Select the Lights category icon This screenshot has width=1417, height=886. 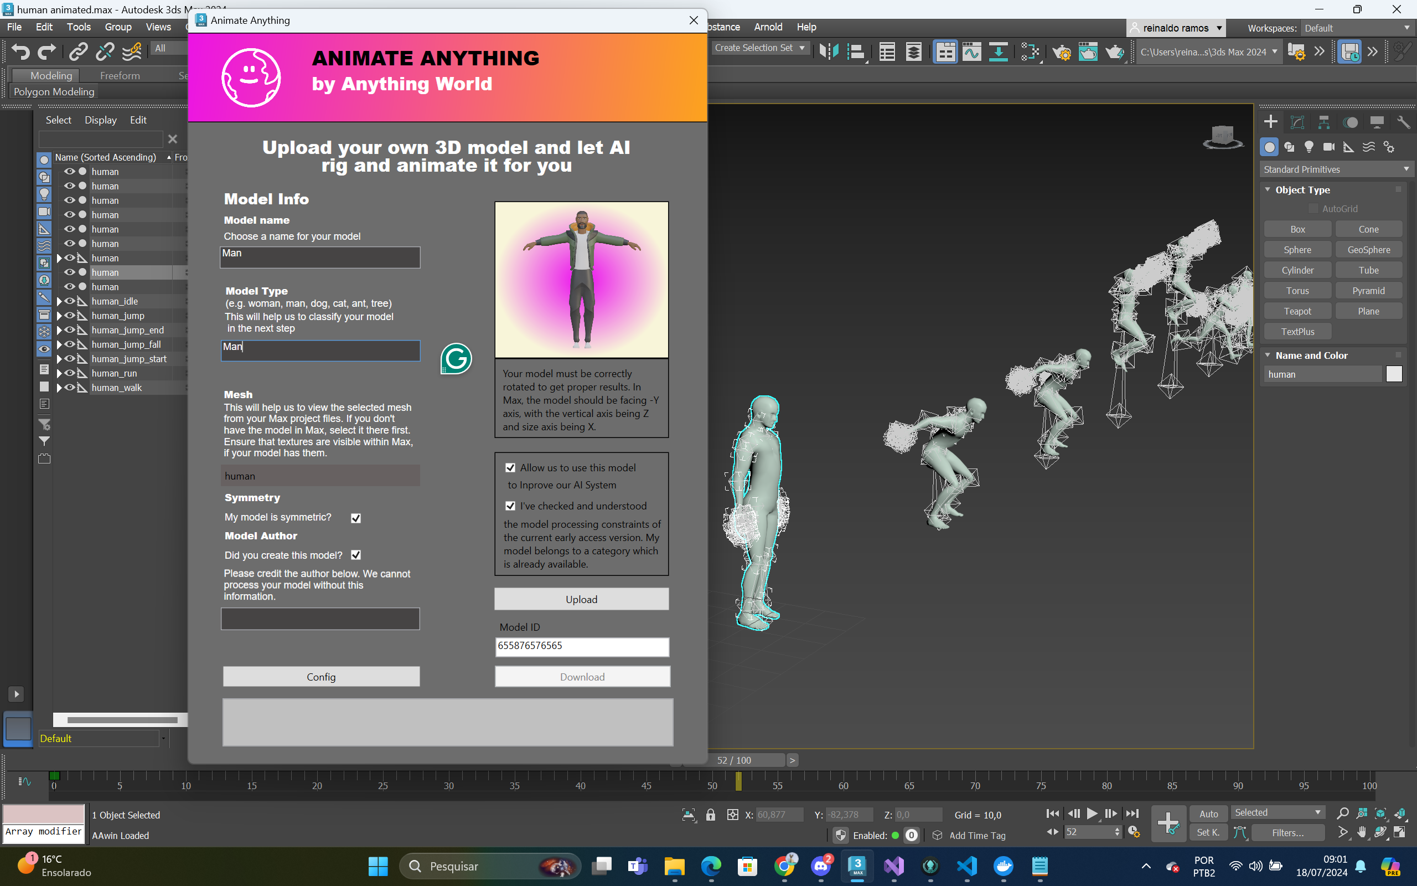(x=1309, y=147)
